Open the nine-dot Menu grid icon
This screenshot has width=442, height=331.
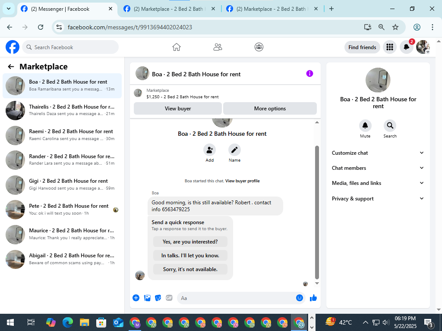point(390,47)
